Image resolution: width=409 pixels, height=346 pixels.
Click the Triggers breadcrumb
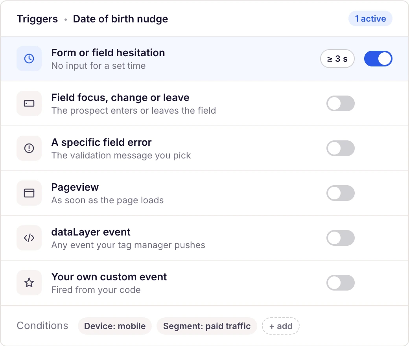tap(37, 19)
